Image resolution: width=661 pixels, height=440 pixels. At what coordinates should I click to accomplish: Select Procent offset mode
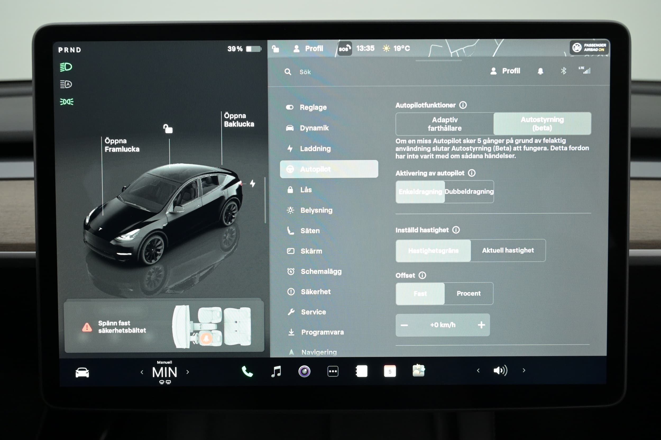point(469,293)
